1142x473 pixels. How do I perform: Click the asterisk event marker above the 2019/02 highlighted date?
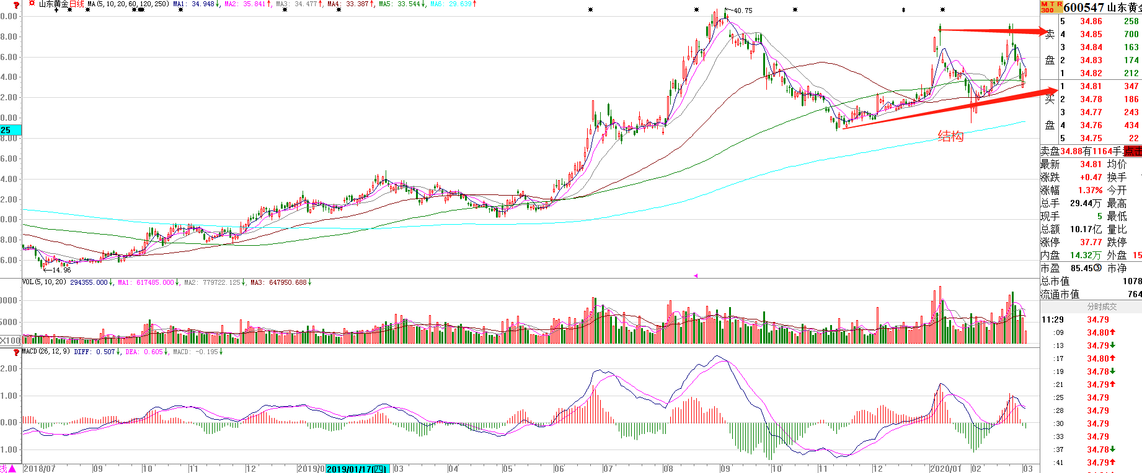(x=338, y=10)
